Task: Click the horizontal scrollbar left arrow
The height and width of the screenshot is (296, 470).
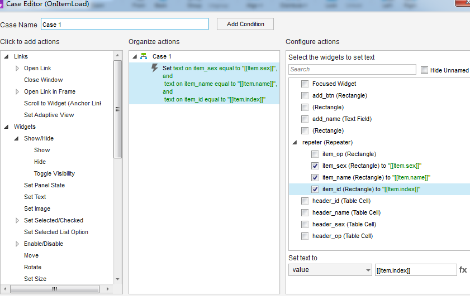Action: [x=5, y=289]
